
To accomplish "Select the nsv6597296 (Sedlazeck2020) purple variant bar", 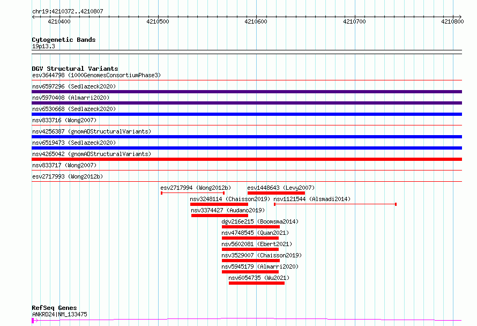I will (247, 92).
